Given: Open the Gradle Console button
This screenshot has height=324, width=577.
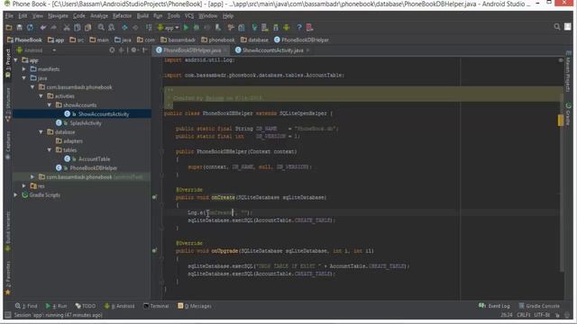Looking at the screenshot, I should pos(539,306).
